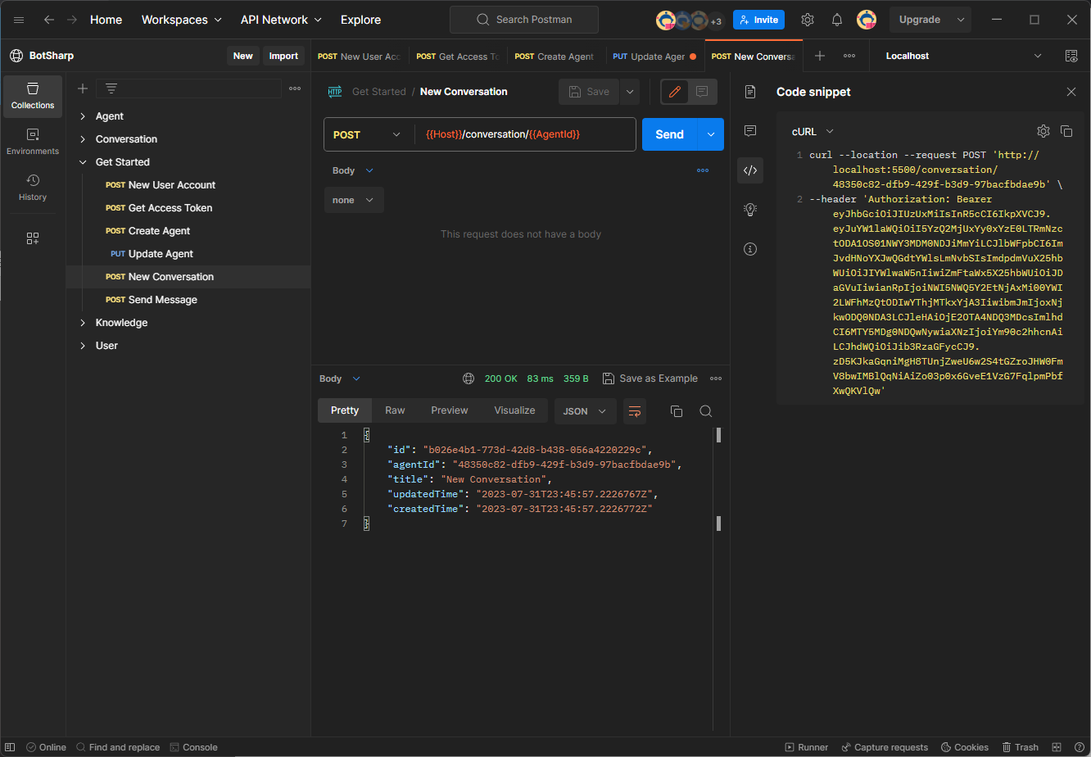Switch to the Visualize response tab
The width and height of the screenshot is (1091, 757).
514,410
